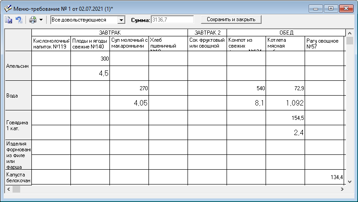Click the horizontal scrollbar right arrow
Screen dimensions: 358x202
click(x=341, y=189)
